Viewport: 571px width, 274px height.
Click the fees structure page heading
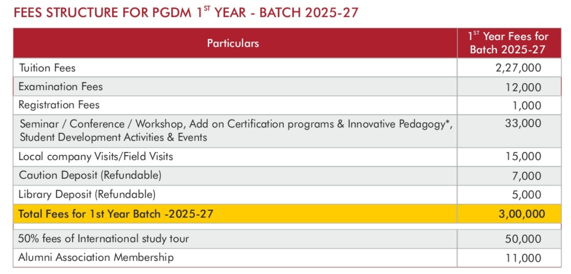[186, 13]
